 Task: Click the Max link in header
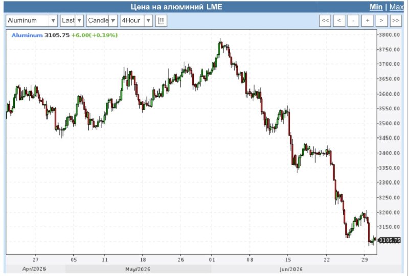pyautogui.click(x=397, y=7)
